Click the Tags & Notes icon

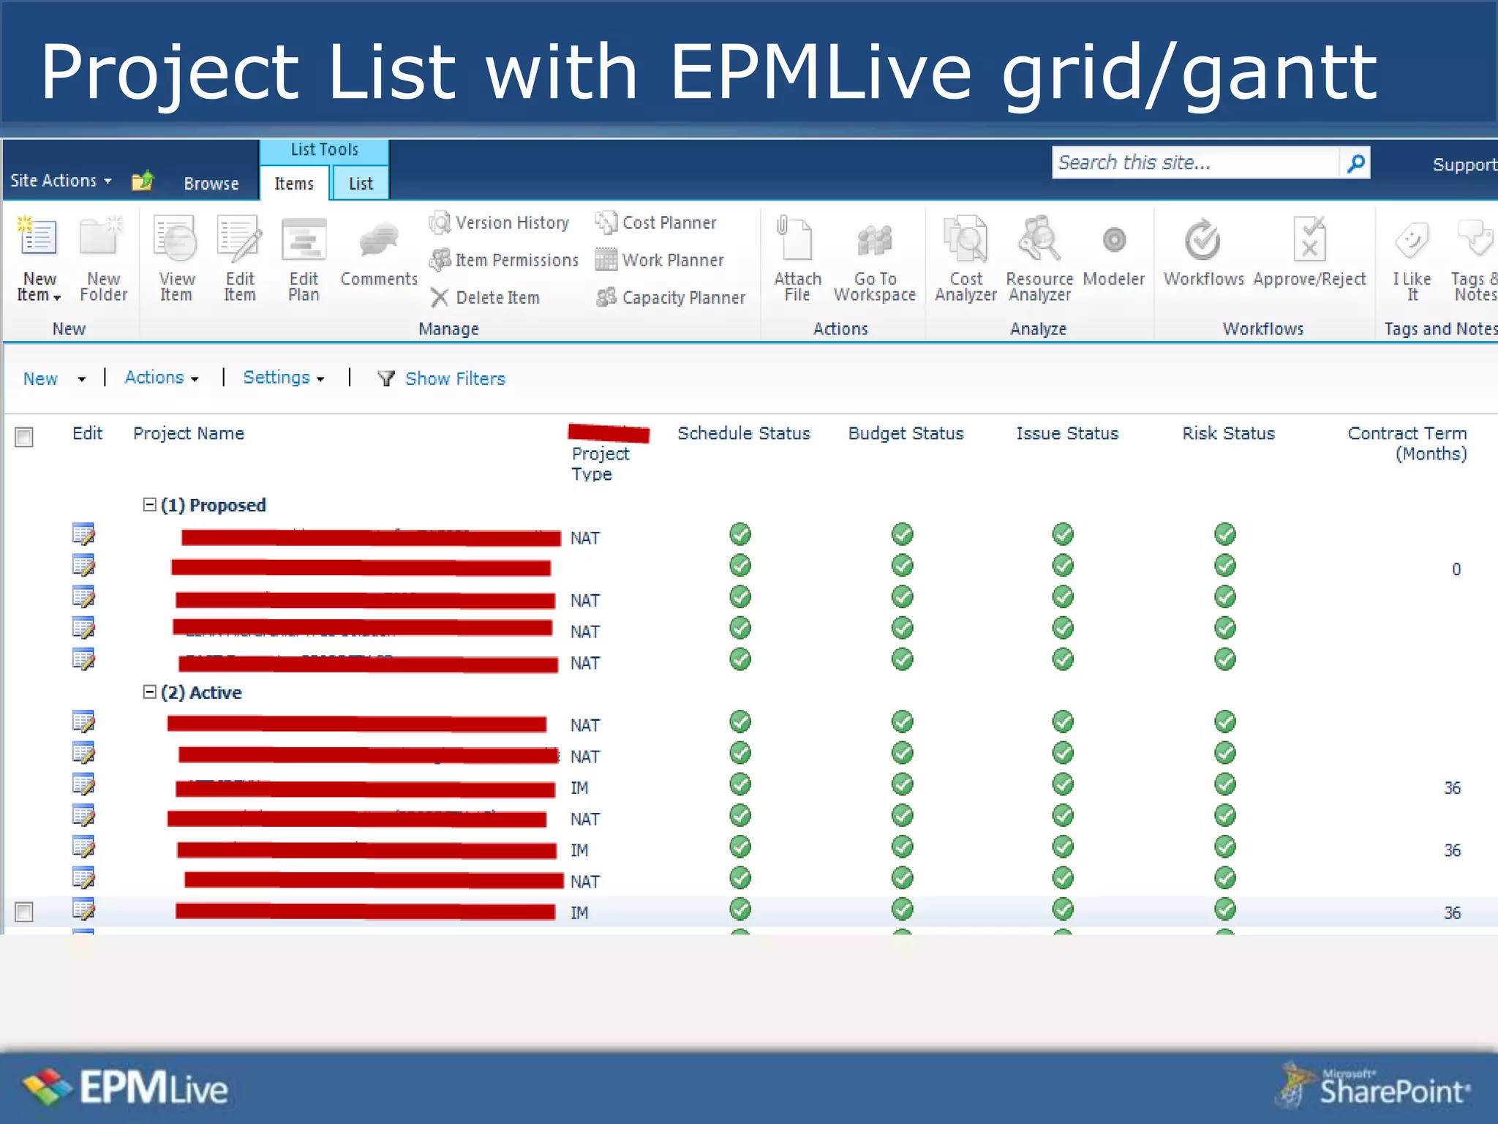click(1475, 238)
